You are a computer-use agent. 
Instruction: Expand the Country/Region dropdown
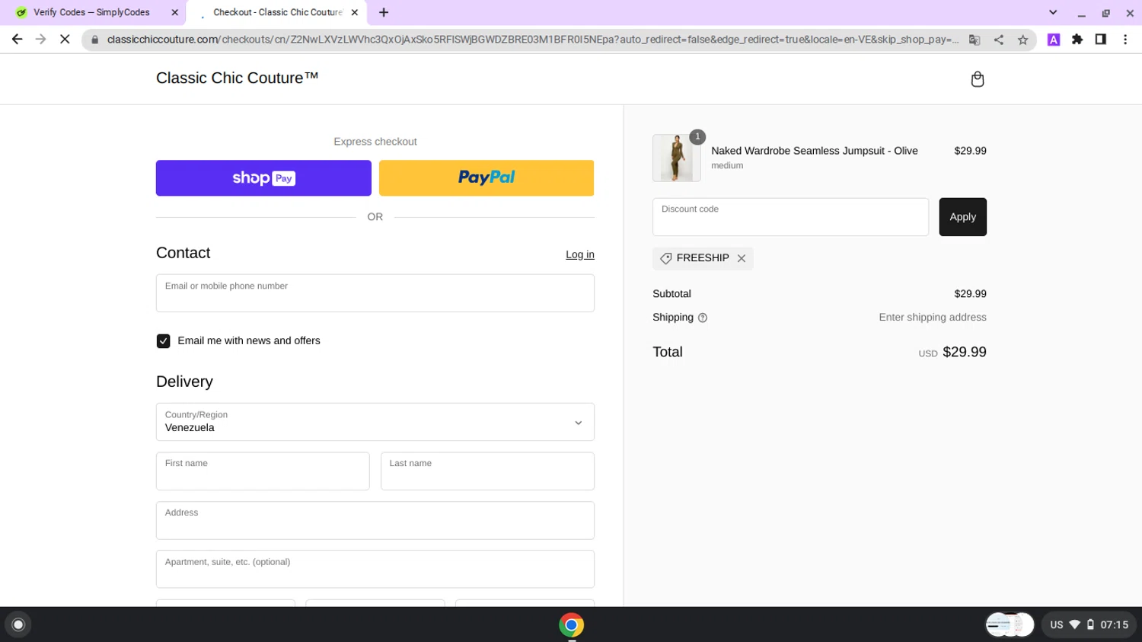point(375,422)
